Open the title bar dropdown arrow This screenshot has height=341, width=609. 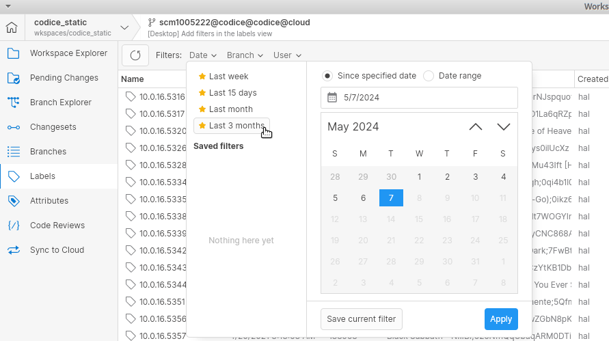coord(8,7)
